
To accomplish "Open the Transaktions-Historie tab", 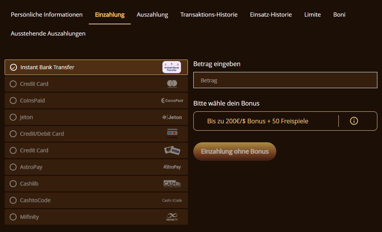I will [x=209, y=15].
